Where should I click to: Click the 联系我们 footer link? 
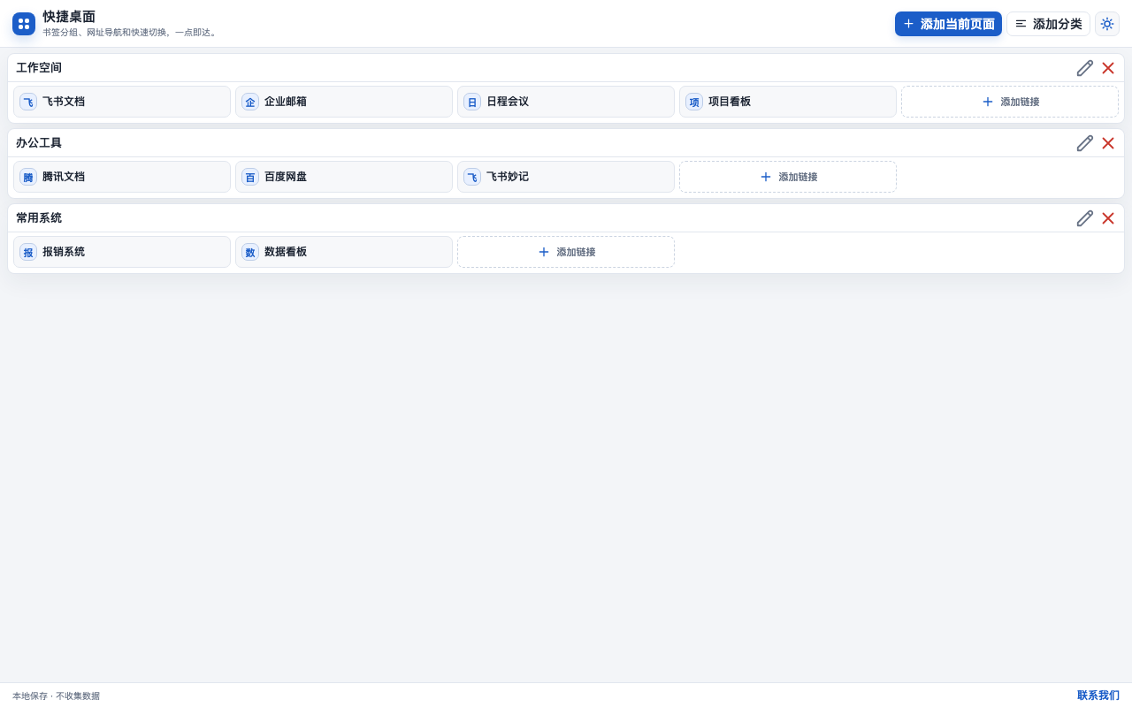tap(1098, 696)
